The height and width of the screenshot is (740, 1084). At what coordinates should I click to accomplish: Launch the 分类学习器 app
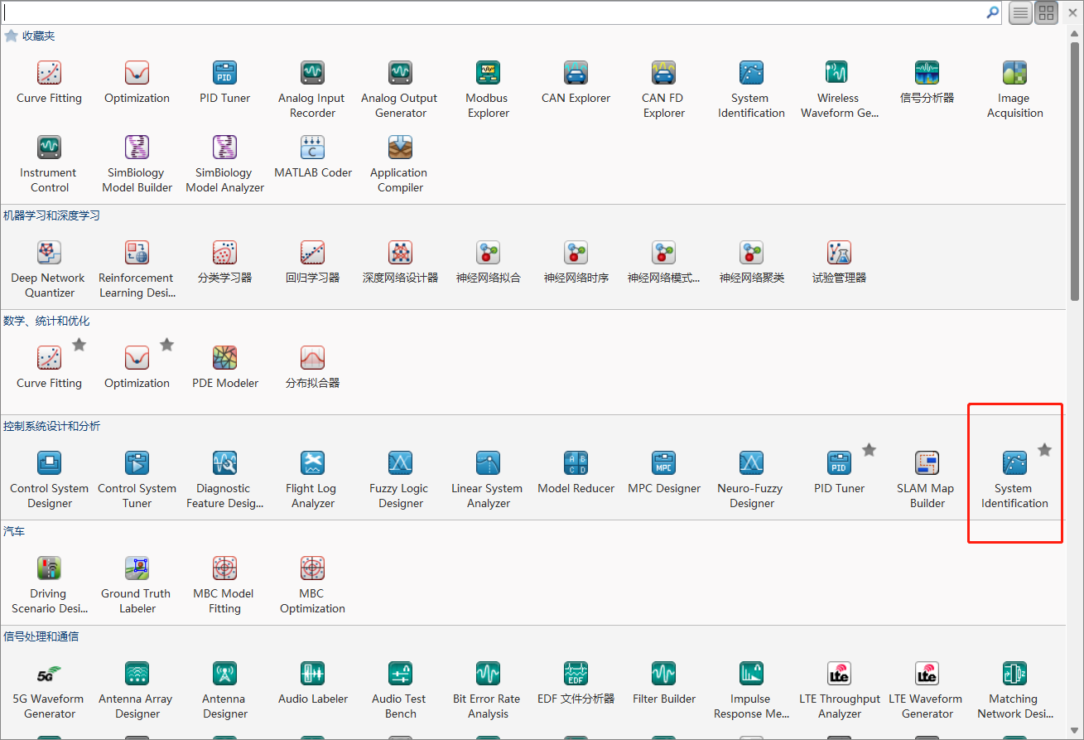click(x=225, y=263)
